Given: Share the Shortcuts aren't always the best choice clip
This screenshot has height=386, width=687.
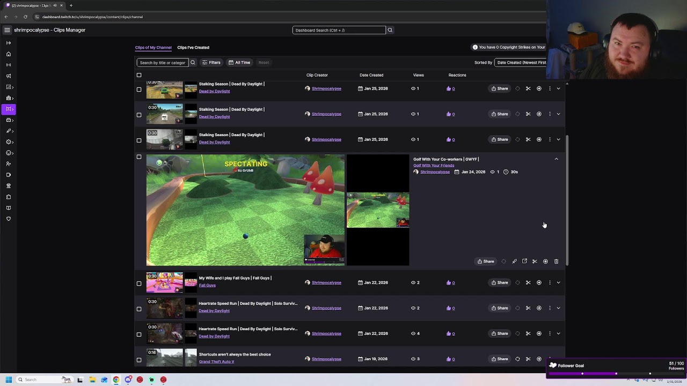Looking at the screenshot, I should click(x=500, y=359).
